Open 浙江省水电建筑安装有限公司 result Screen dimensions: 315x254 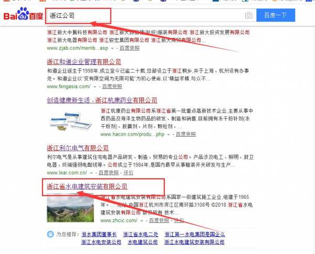point(87,186)
